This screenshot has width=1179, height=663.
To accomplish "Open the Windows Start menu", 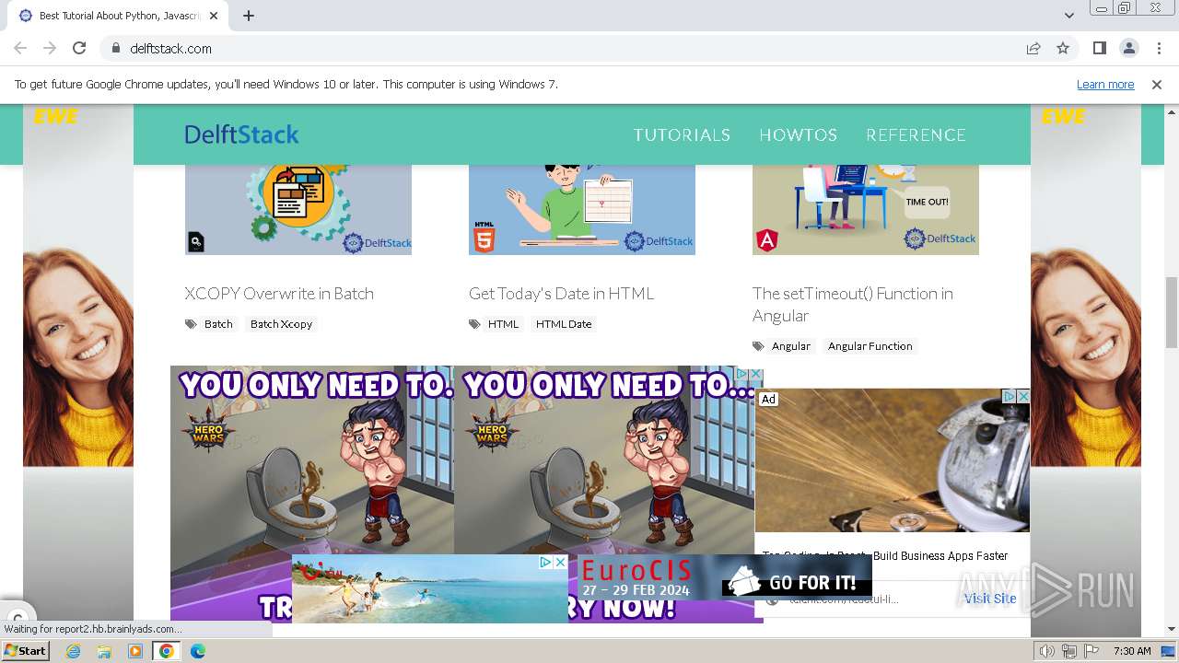I will coord(26,650).
